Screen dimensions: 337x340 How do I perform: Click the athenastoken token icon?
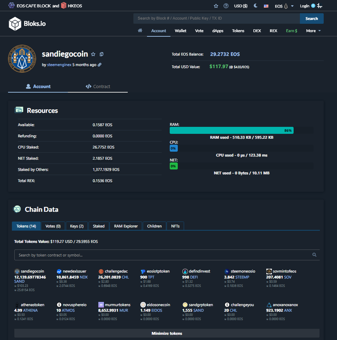17,305
